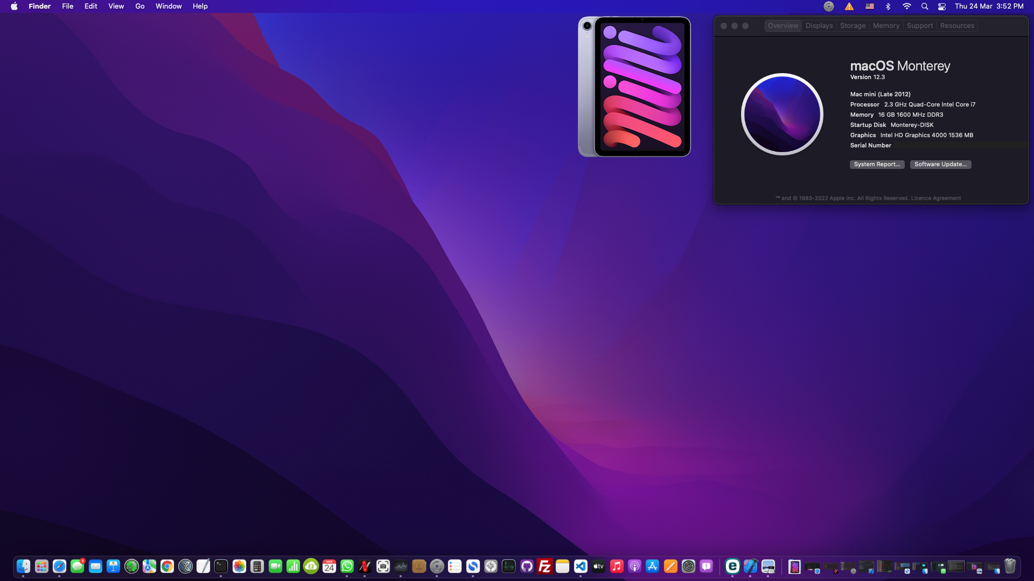Launch Visual Studio Code from the Dock
The image size is (1034, 581).
coord(581,566)
